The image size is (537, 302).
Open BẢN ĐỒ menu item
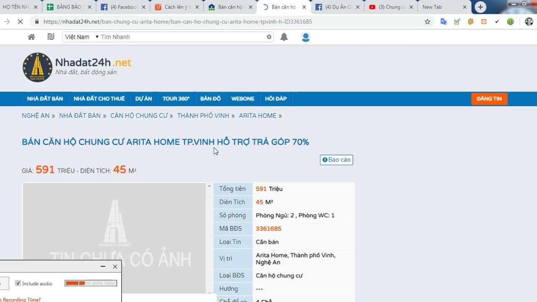coord(211,99)
